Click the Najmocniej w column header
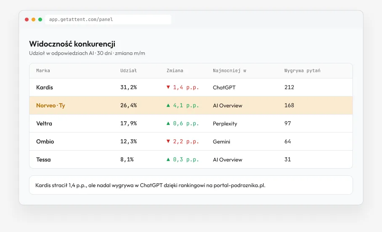 point(229,71)
